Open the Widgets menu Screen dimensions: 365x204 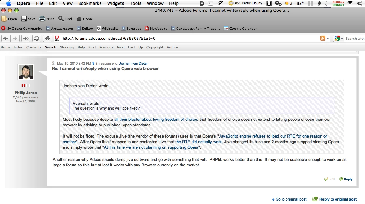[115, 3]
